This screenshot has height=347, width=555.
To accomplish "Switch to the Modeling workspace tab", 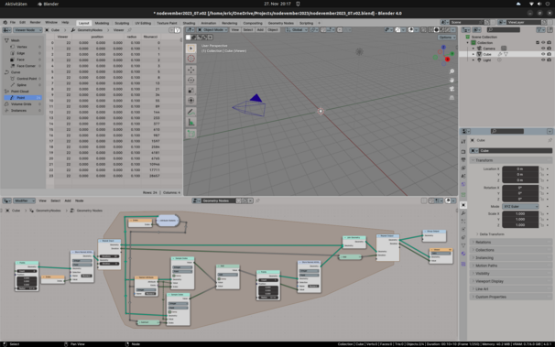I will [x=102, y=23].
